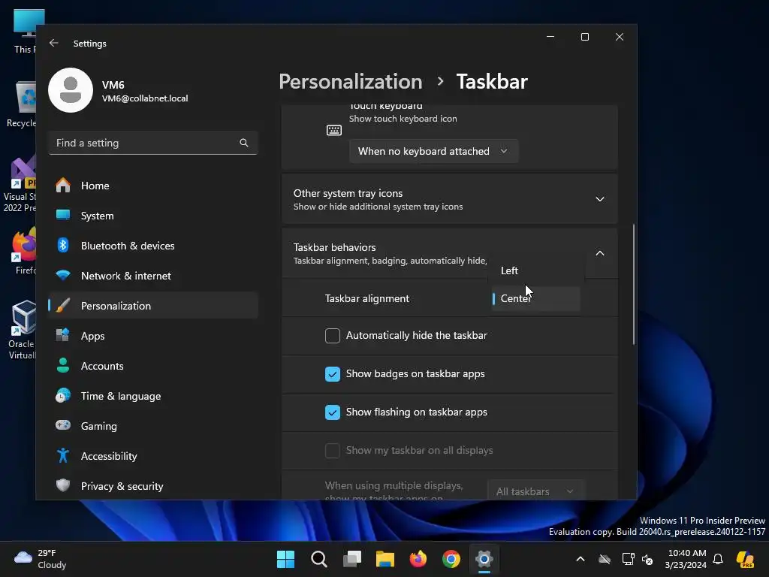Select the This PC desktop icon

pyautogui.click(x=26, y=32)
